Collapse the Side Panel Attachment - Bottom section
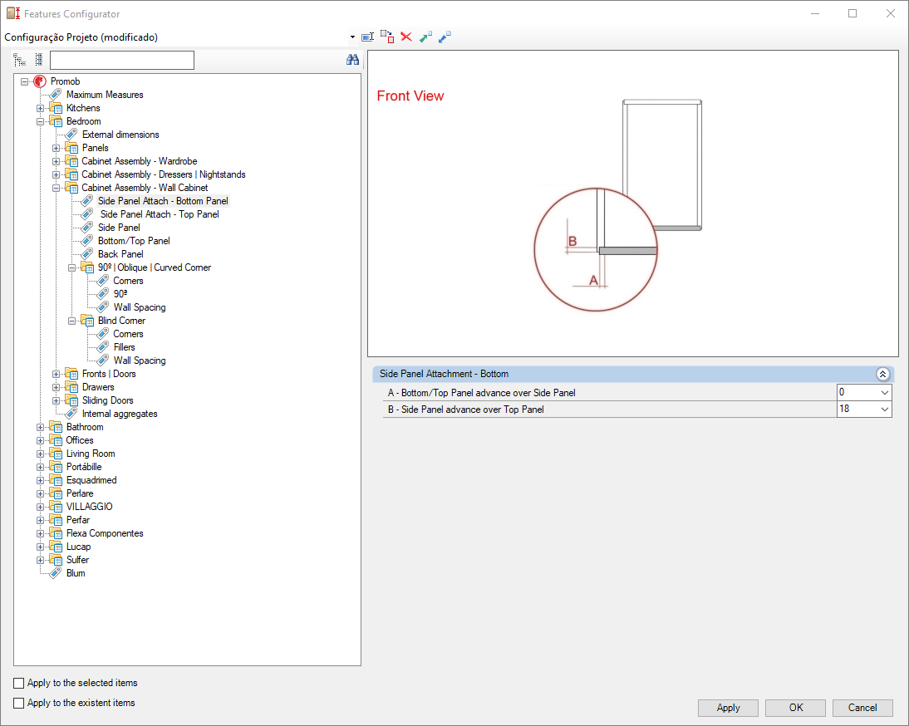Screen dimensions: 909x726 tap(882, 375)
